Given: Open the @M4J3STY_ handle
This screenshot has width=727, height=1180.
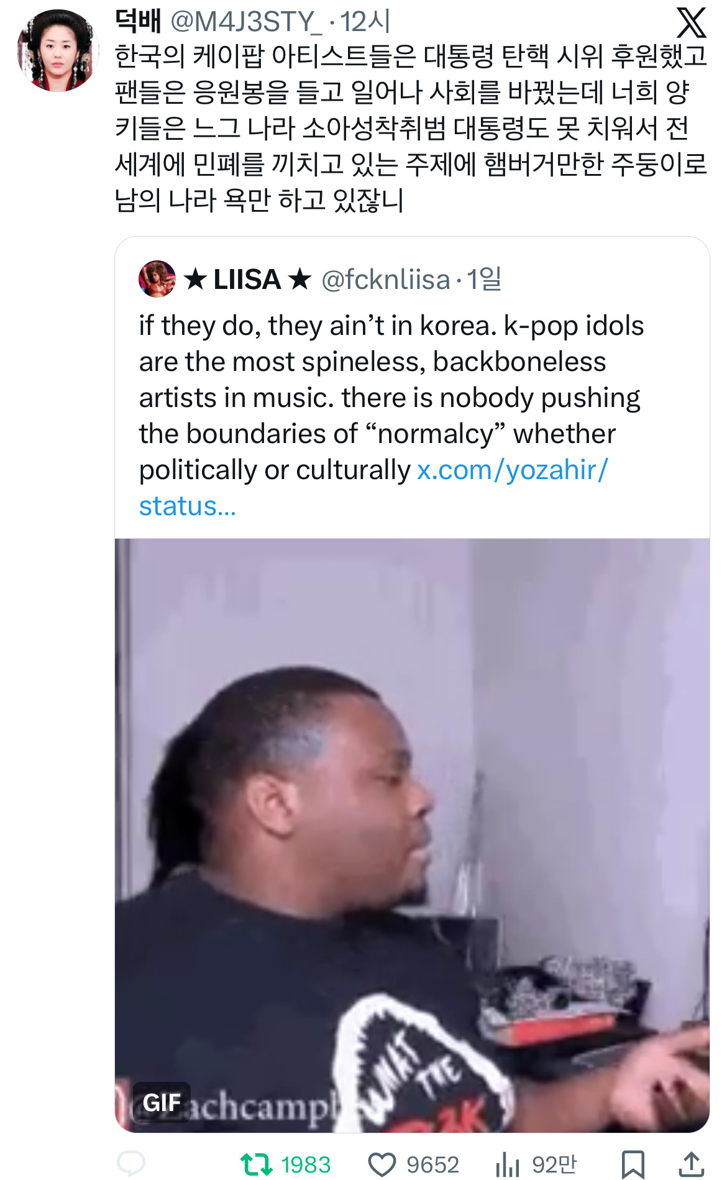Looking at the screenshot, I should click(x=246, y=22).
